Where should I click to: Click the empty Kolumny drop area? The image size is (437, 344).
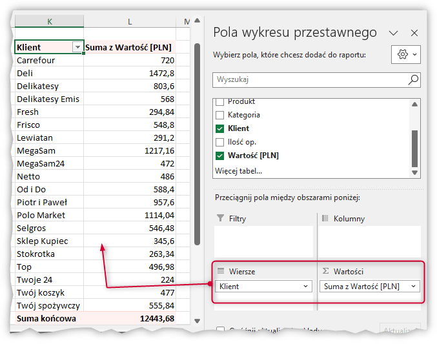pos(370,241)
